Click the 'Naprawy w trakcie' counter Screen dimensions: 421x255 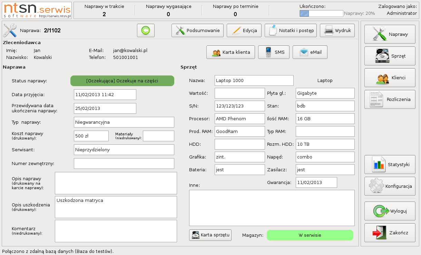(104, 10)
